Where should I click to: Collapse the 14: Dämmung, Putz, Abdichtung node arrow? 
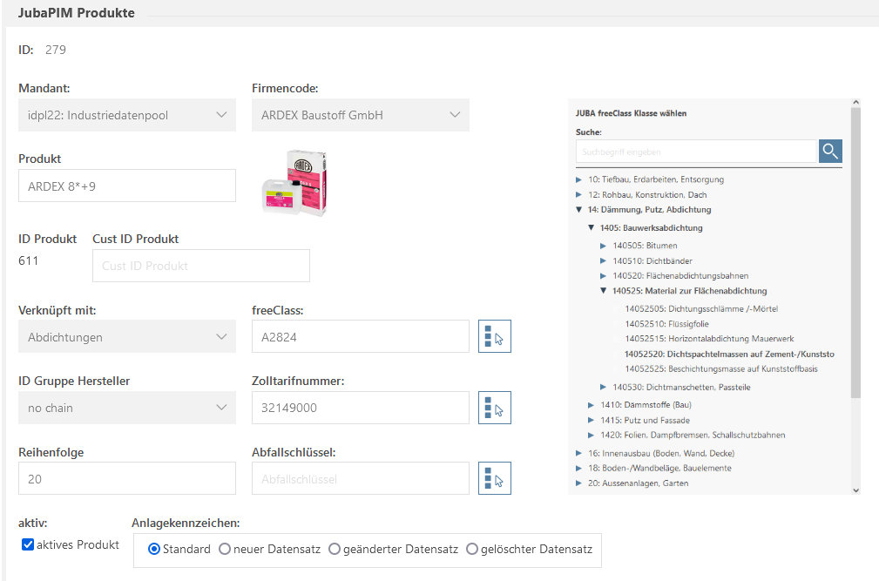tap(579, 210)
